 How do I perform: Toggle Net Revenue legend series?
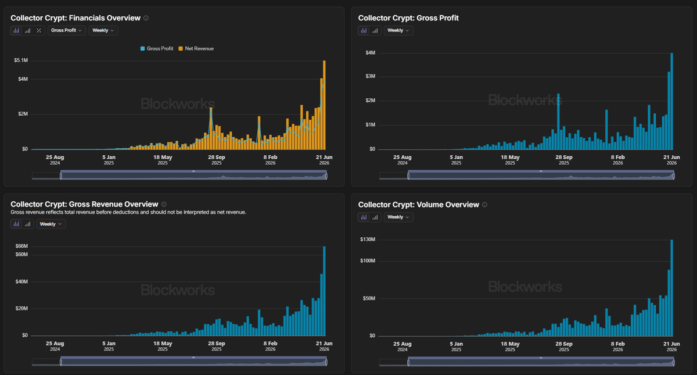pyautogui.click(x=196, y=48)
